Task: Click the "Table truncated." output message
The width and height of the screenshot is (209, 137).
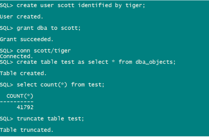Action: 27,130
